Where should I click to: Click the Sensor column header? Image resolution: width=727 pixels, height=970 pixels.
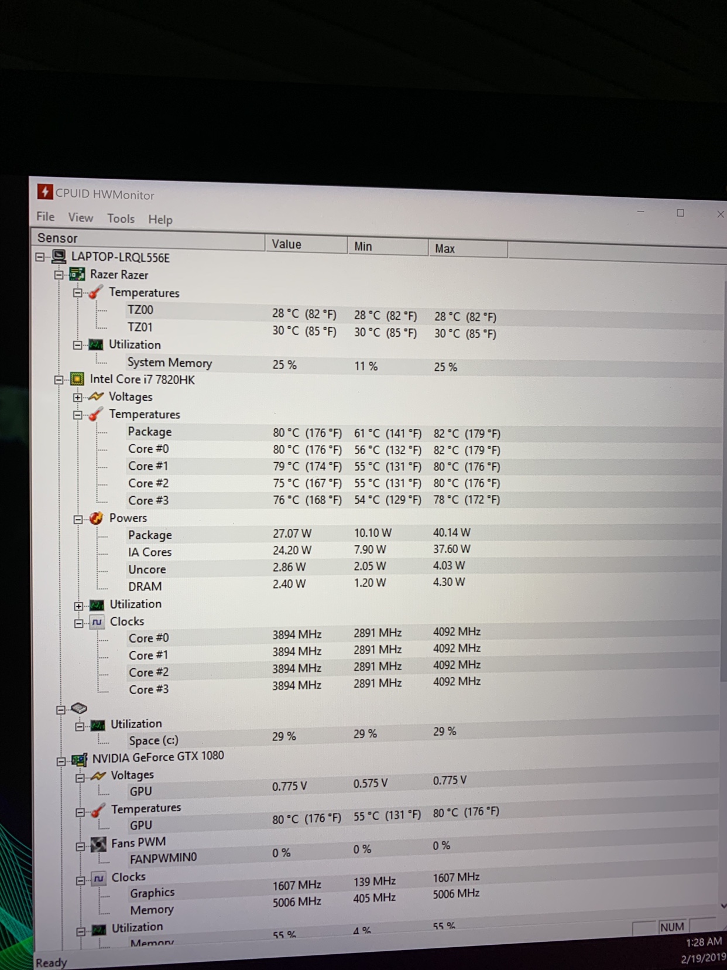[x=148, y=239]
